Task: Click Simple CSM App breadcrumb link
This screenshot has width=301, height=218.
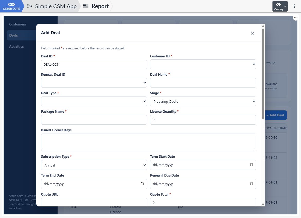Action: pos(56,6)
